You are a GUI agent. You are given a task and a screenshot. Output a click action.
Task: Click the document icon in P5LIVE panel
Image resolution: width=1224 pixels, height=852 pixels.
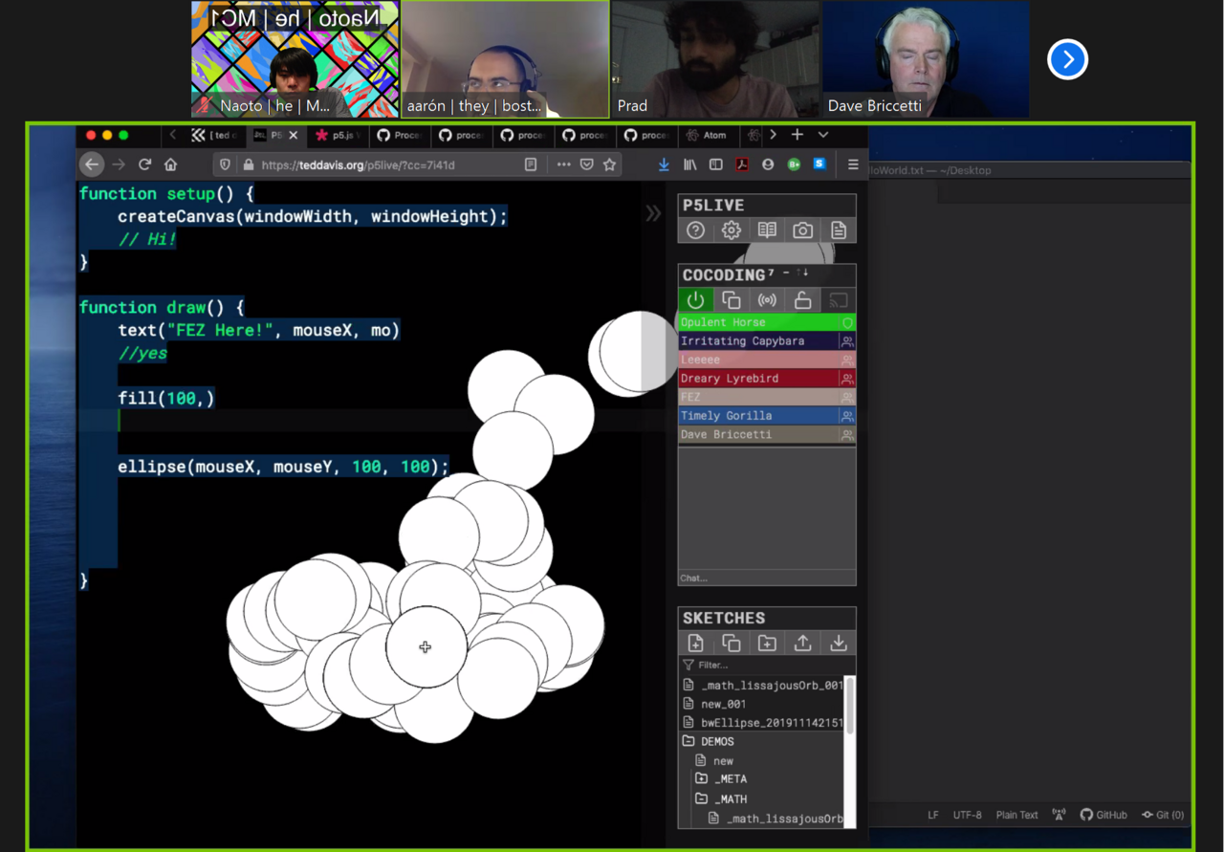click(839, 229)
